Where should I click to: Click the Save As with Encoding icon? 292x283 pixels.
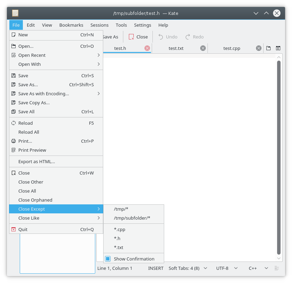tap(14, 94)
